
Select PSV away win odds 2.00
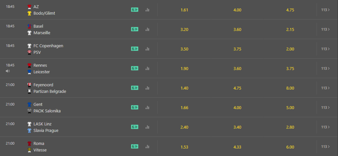(x=290, y=49)
